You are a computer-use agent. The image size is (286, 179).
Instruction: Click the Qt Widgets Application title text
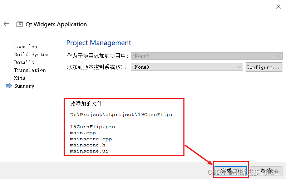click(x=56, y=24)
